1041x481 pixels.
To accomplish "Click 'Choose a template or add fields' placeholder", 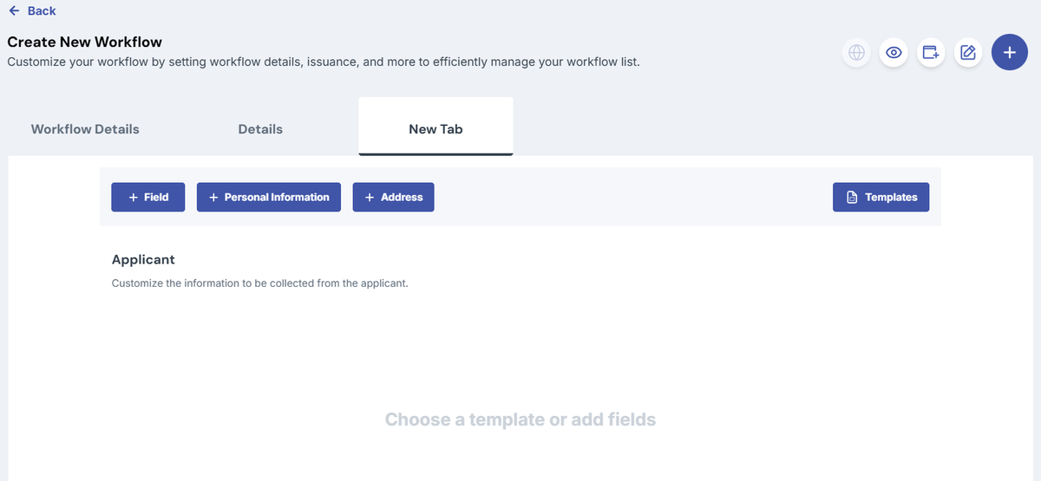I will [x=520, y=419].
